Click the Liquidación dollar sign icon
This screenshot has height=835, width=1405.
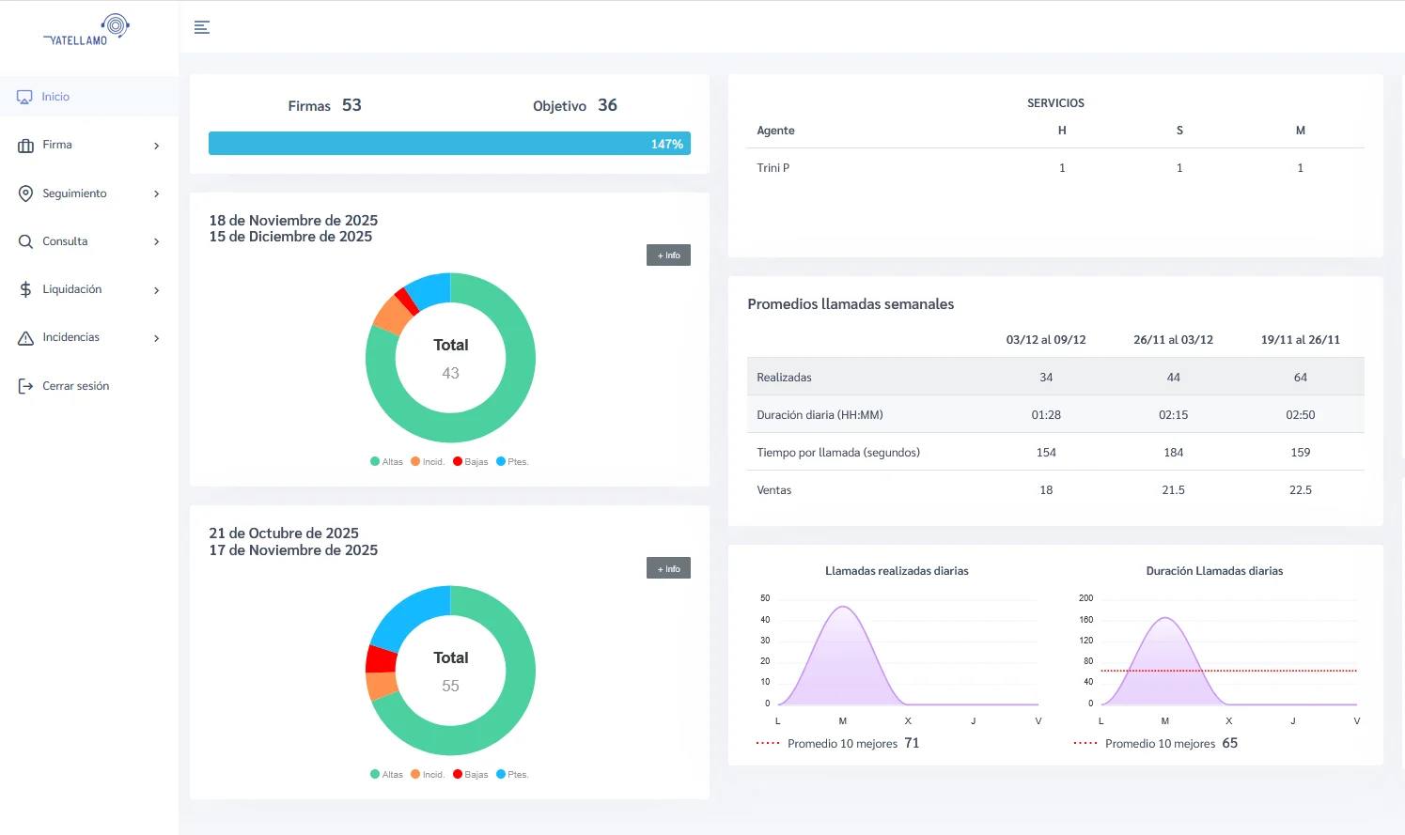[25, 289]
